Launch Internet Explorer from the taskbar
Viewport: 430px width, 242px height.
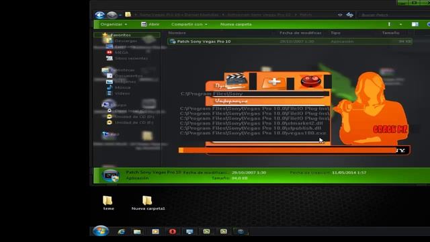pos(121,231)
